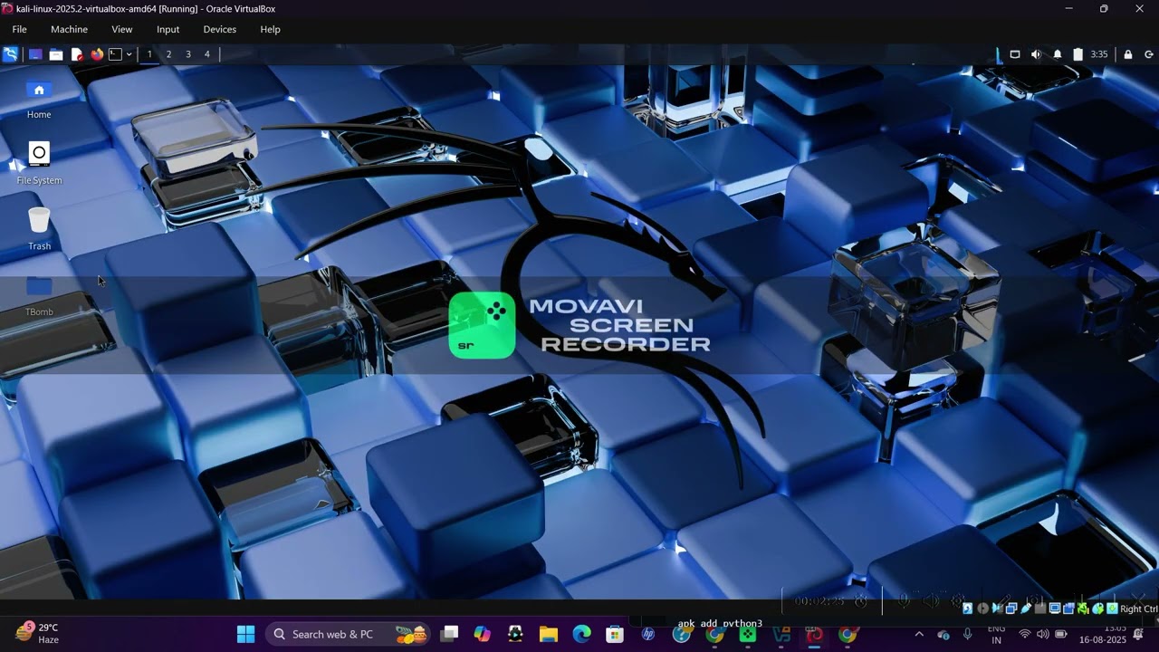Open Copilot from Windows taskbar
Screen dimensions: 1159x652
(482, 634)
